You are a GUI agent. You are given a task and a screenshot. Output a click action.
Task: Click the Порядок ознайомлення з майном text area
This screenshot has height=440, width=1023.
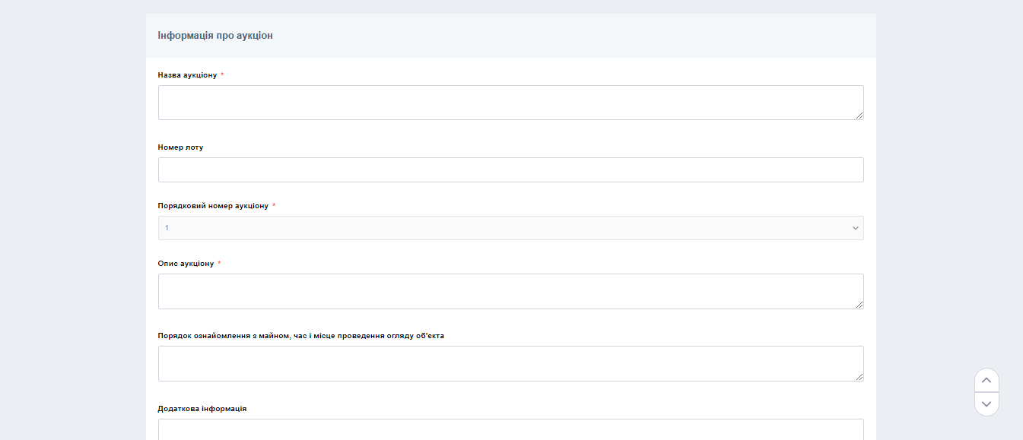pyautogui.click(x=510, y=363)
